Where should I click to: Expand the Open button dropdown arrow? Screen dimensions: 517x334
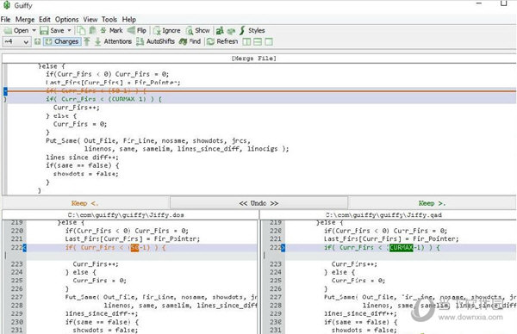click(x=34, y=31)
